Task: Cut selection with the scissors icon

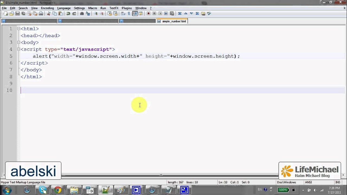Action: pos(49,14)
